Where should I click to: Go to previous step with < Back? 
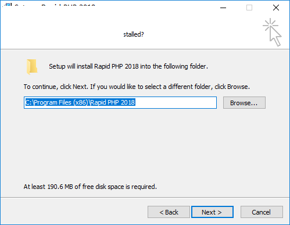(x=169, y=212)
